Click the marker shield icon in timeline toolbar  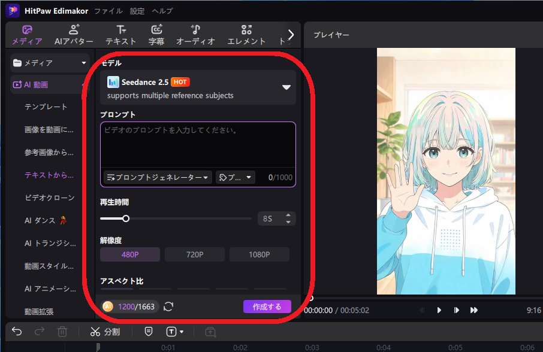coord(149,332)
